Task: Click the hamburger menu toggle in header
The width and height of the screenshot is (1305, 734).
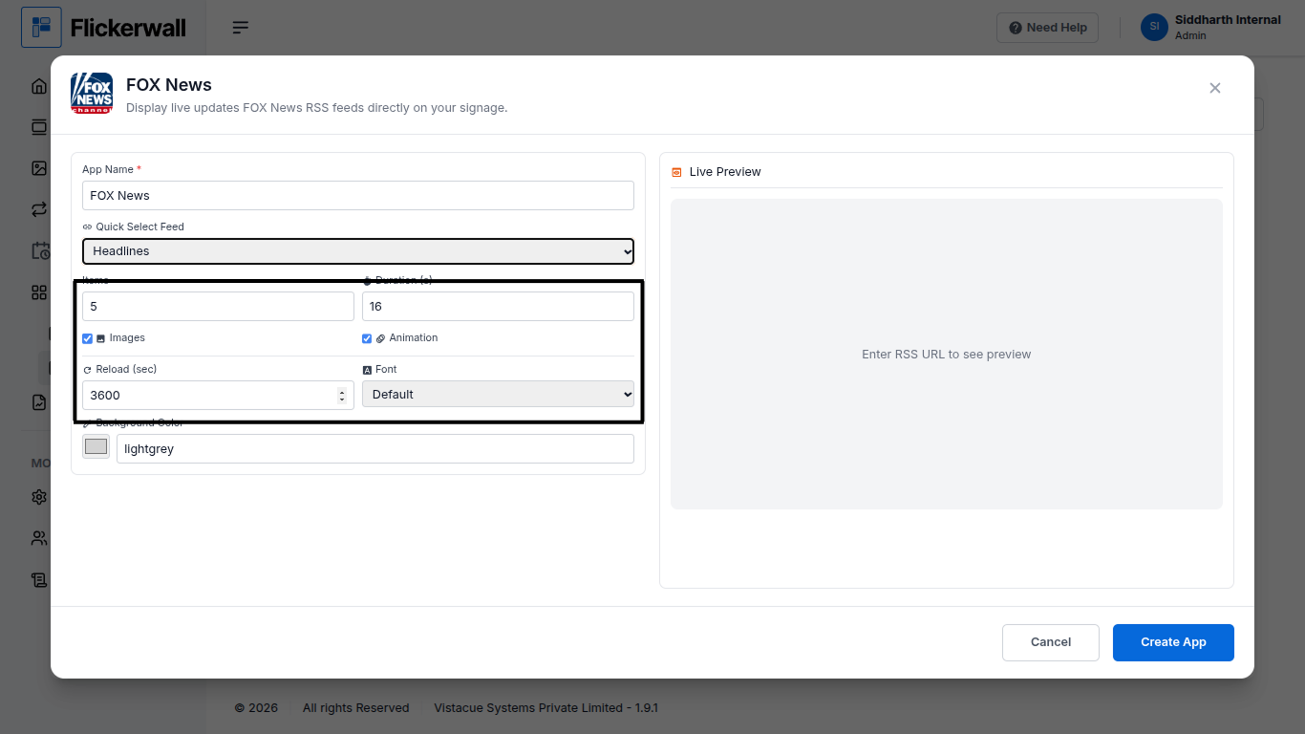Action: [241, 28]
